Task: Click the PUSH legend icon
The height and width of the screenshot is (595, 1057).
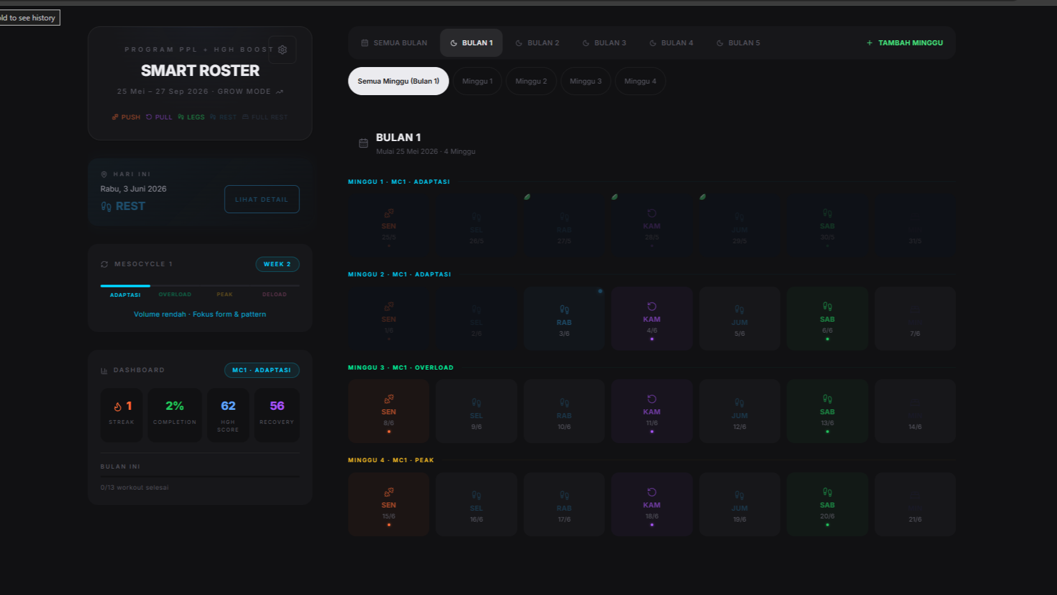Action: point(115,117)
